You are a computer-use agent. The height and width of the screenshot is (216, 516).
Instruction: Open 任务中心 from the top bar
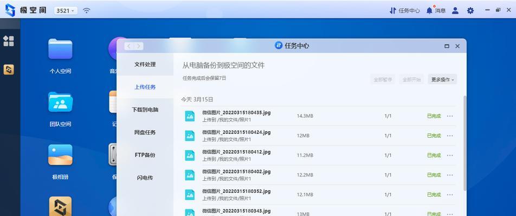pyautogui.click(x=404, y=10)
